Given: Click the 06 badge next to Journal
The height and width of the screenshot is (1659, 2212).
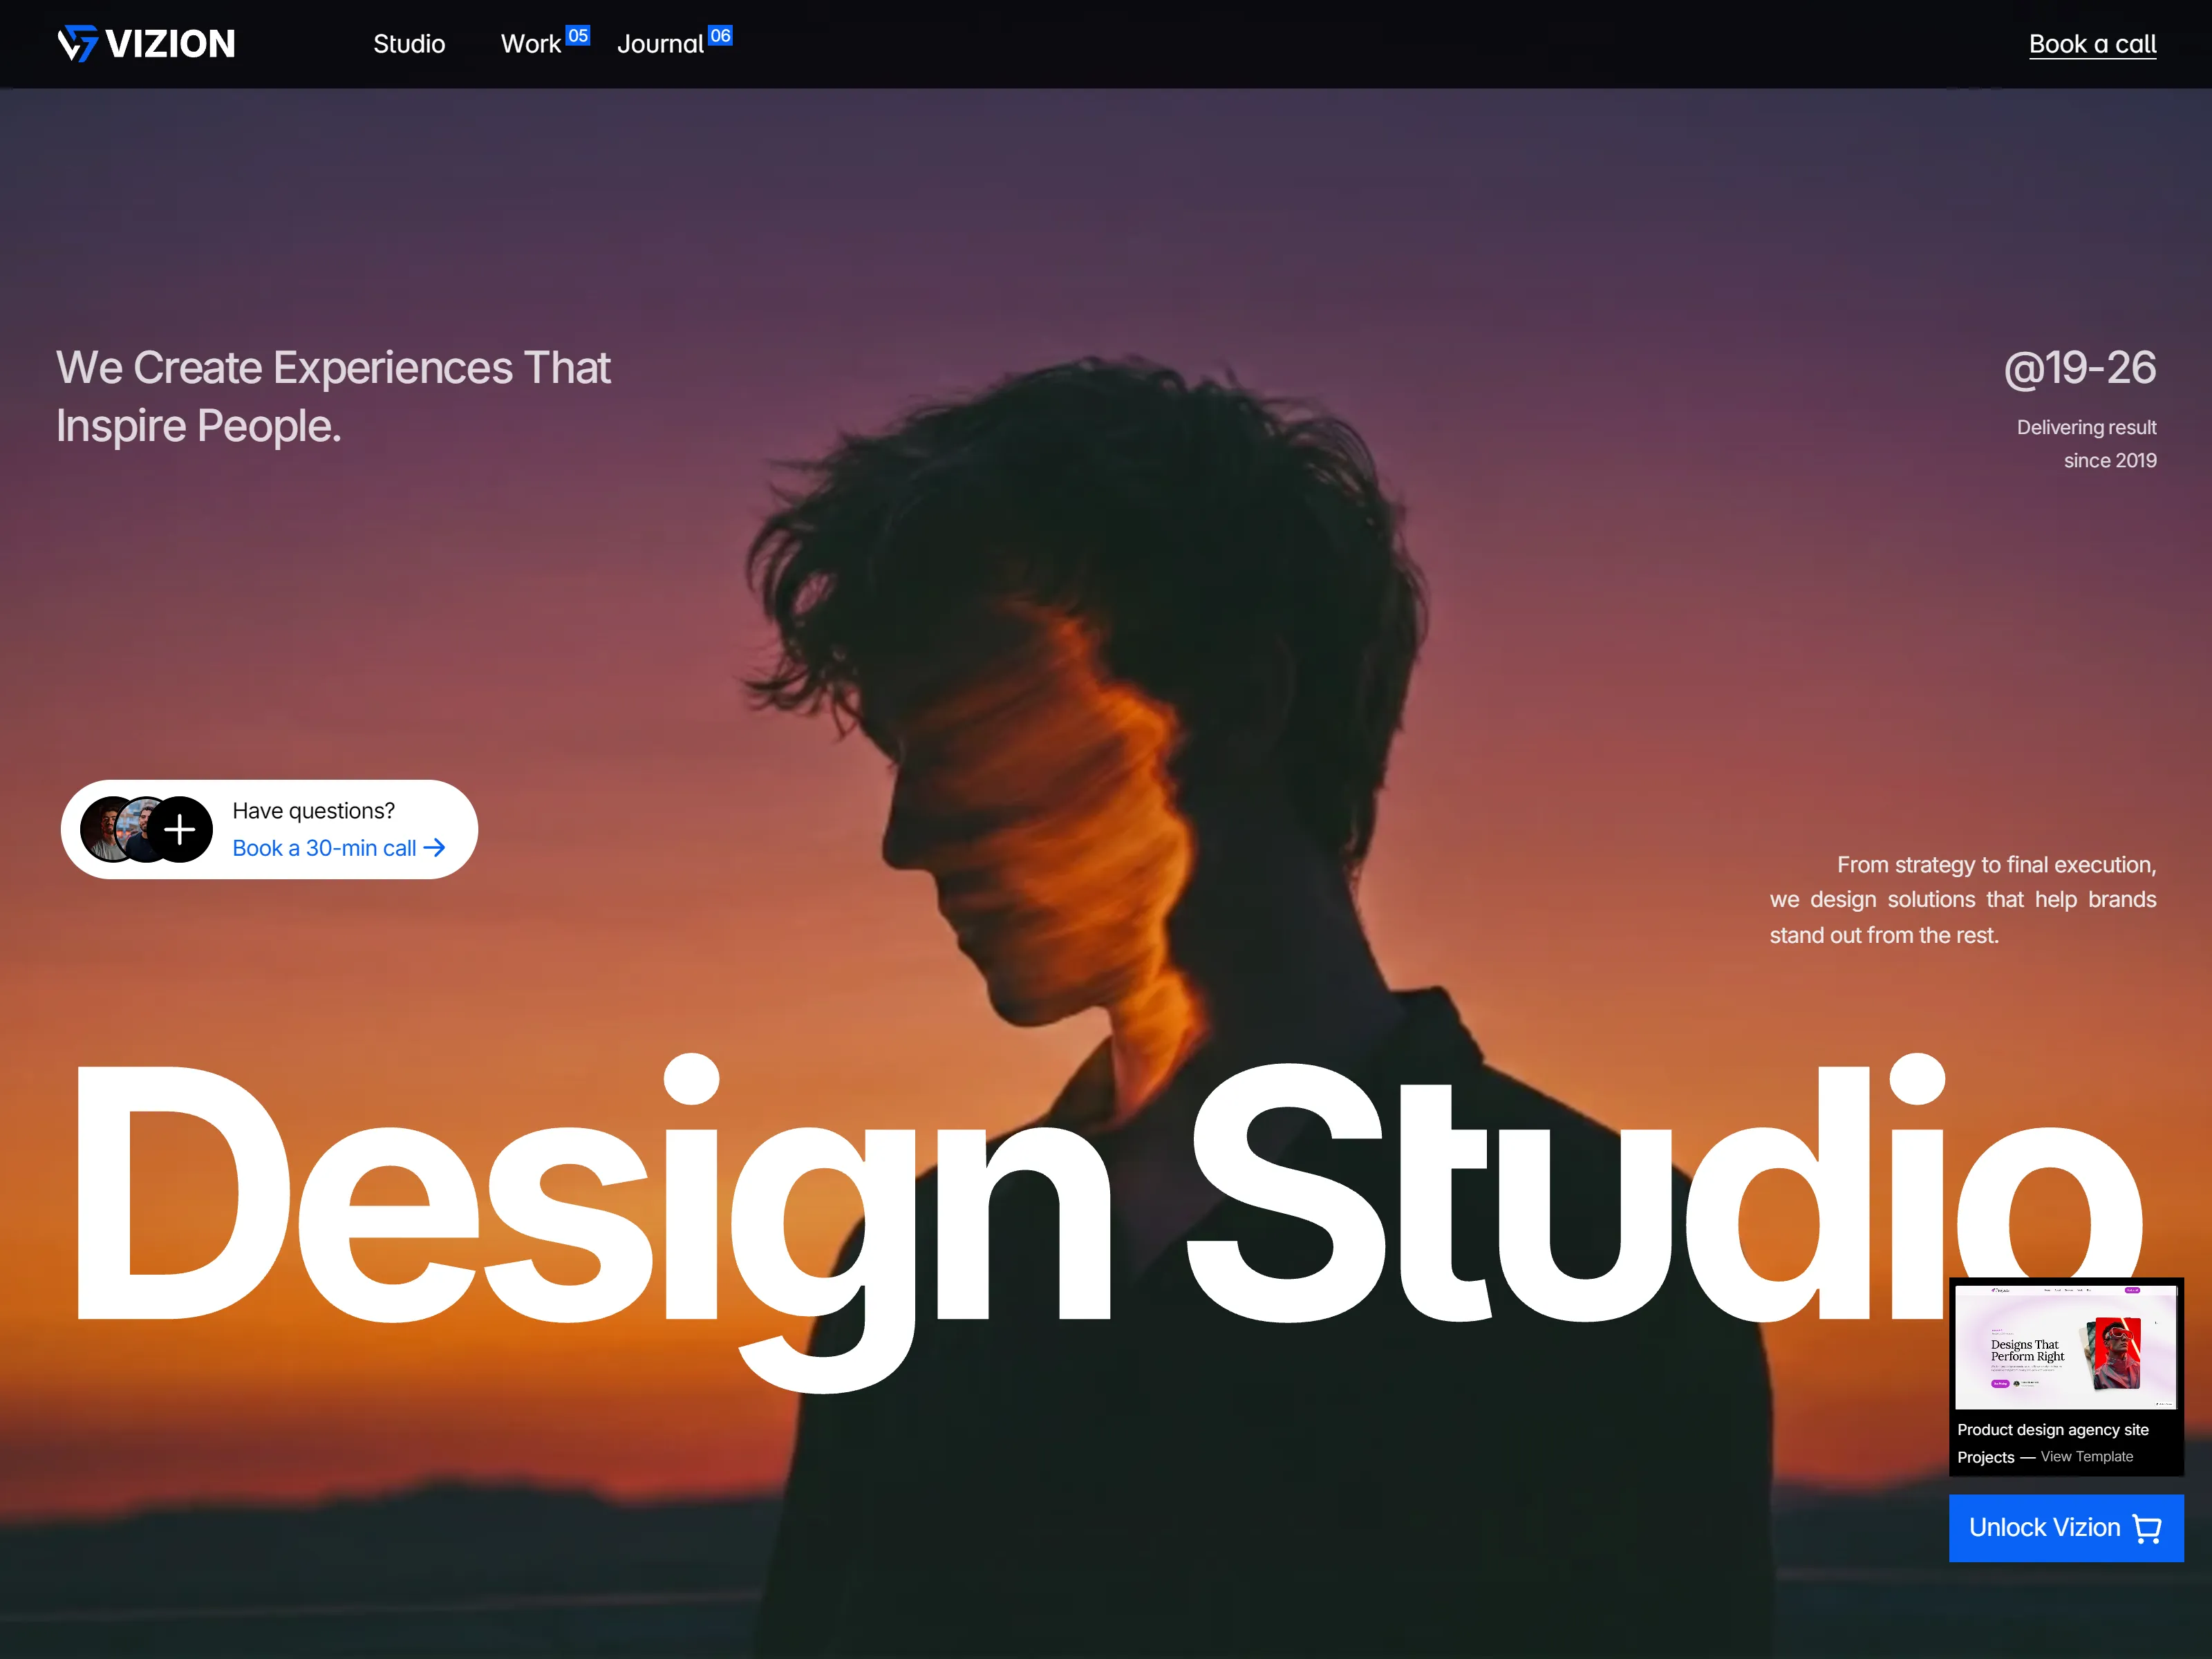Looking at the screenshot, I should [720, 36].
